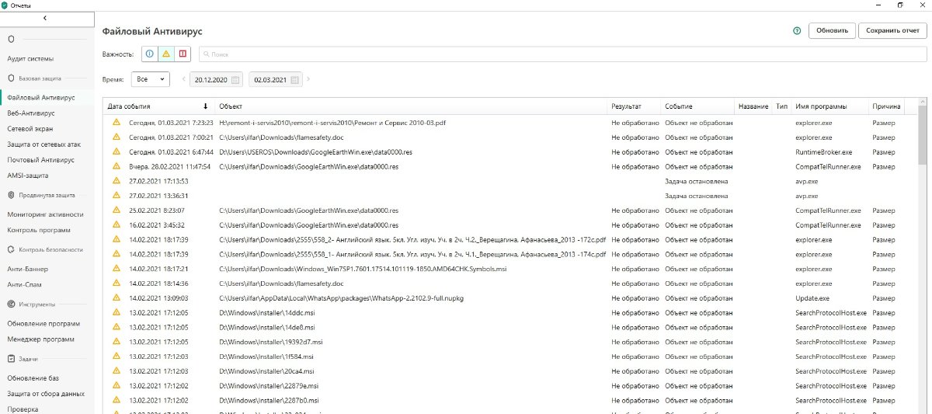932x414 pixels.
Task: Go to previous period with left chevron
Action: pos(184,79)
